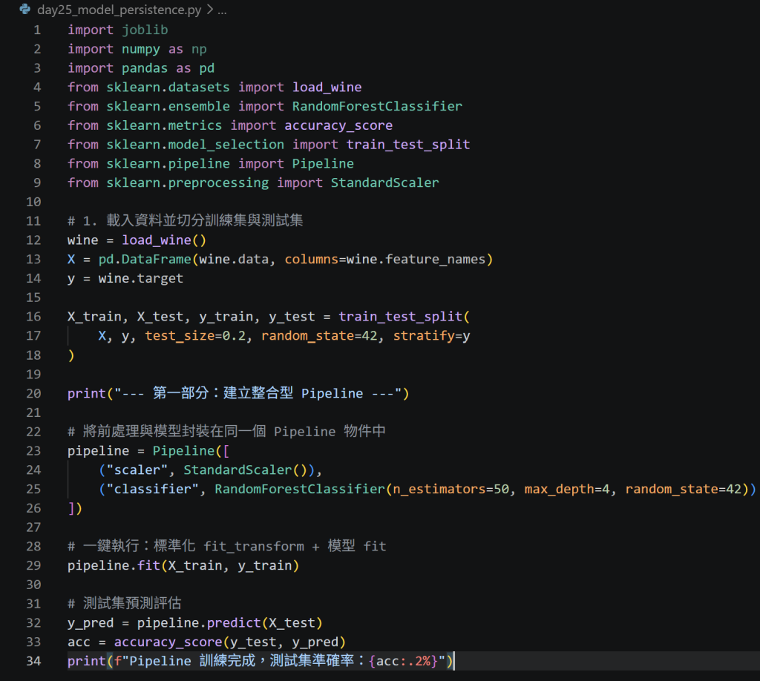Screen dimensions: 760x681
Task: Click numpy in the line 2 import
Action: coord(140,50)
